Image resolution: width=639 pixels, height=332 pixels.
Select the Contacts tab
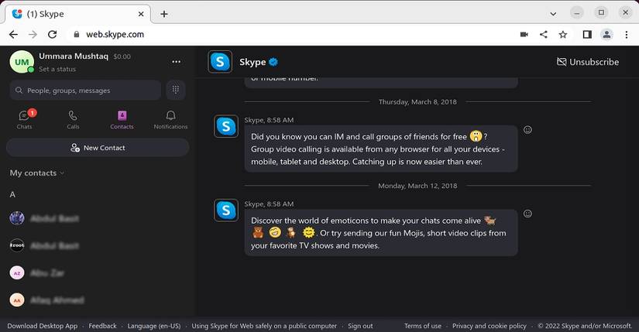pos(122,120)
